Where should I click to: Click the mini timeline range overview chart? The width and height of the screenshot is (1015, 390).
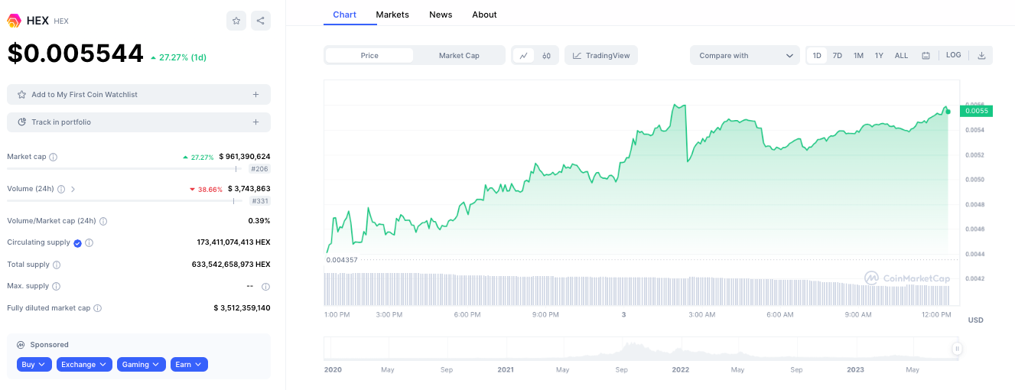641,349
